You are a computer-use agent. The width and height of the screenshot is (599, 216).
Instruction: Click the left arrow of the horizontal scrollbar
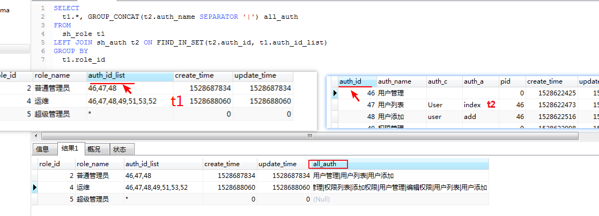(36, 136)
